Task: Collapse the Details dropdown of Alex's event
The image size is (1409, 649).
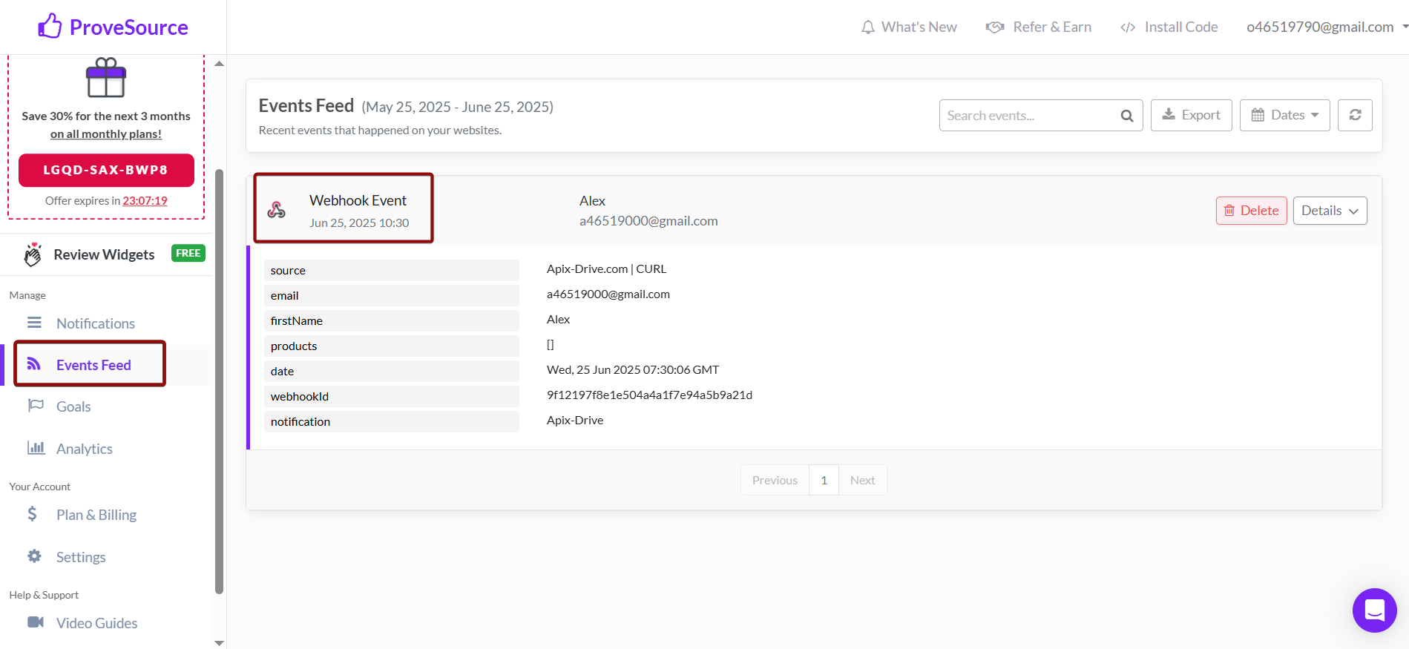Action: tap(1330, 211)
